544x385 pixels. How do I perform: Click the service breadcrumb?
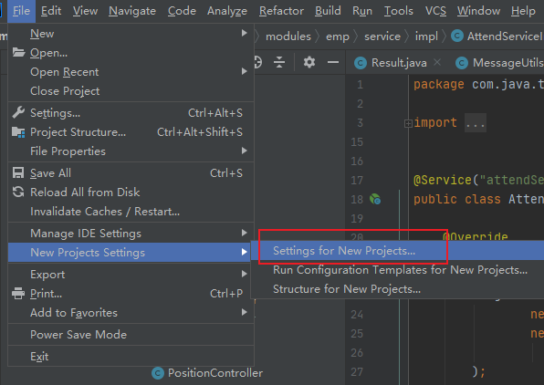(x=382, y=36)
